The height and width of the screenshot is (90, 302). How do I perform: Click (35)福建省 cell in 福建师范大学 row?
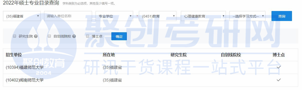[112, 67]
